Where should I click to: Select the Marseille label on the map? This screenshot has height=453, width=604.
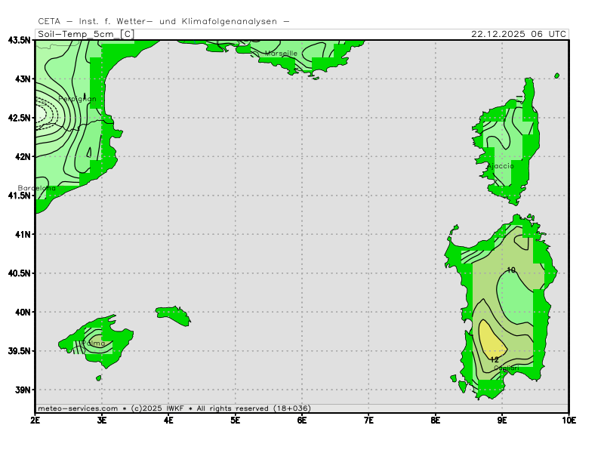pos(281,54)
